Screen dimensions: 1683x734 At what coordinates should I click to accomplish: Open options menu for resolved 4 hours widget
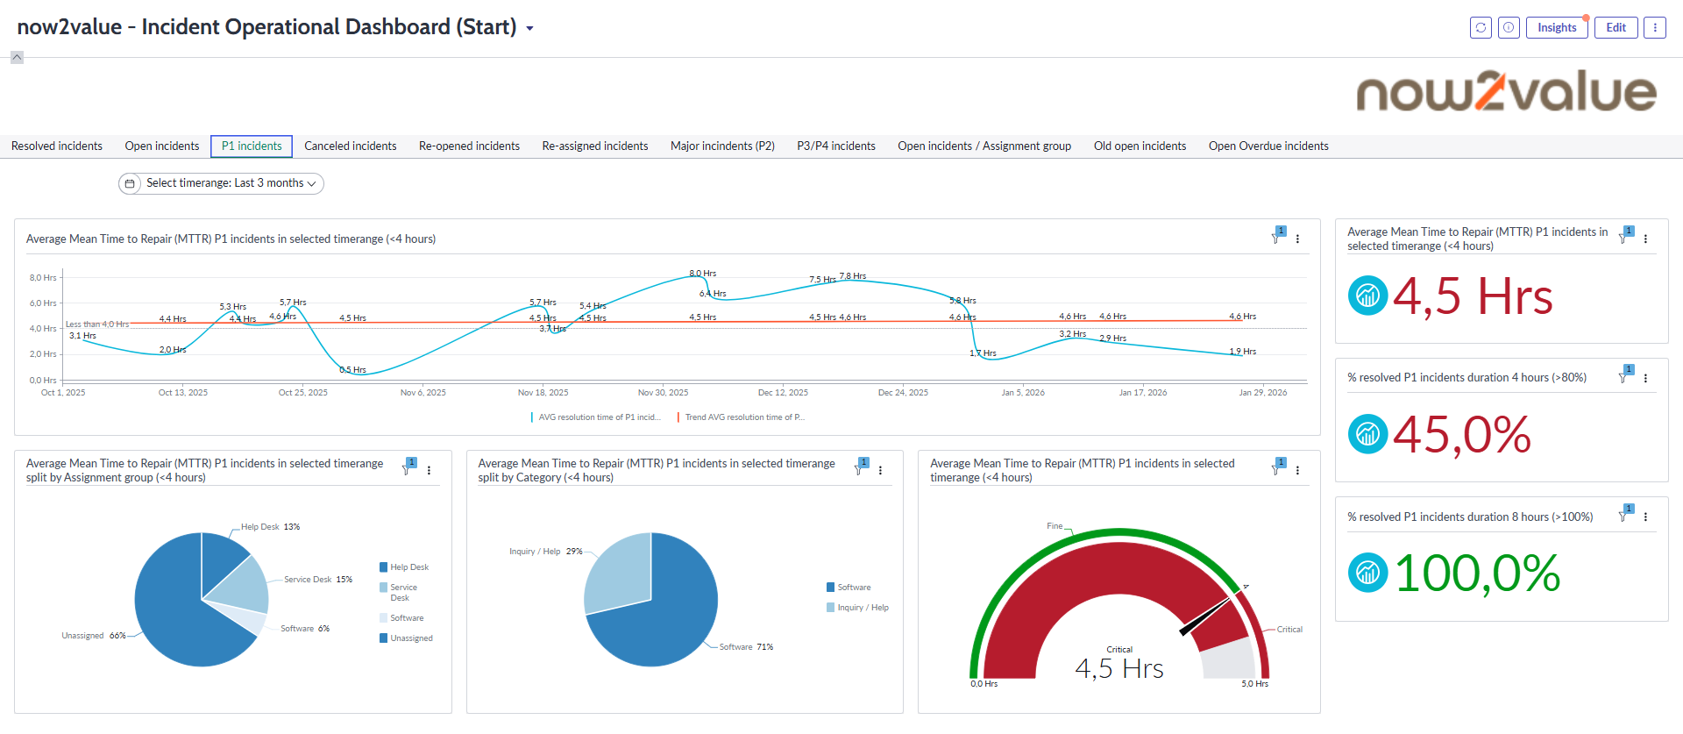1645,378
